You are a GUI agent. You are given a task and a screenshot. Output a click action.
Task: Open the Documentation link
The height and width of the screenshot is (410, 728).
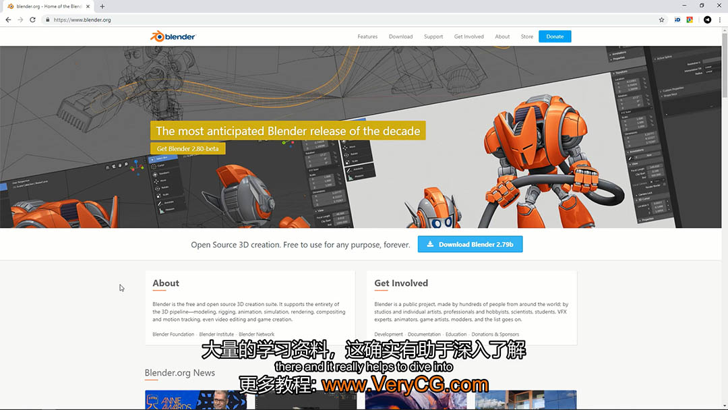(424, 334)
